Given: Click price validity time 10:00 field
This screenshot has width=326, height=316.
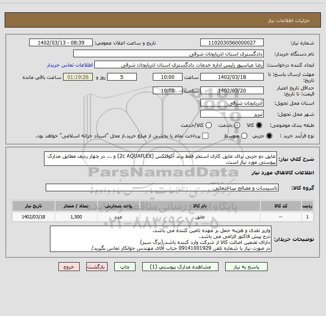Looking at the screenshot, I should tap(168, 90).
